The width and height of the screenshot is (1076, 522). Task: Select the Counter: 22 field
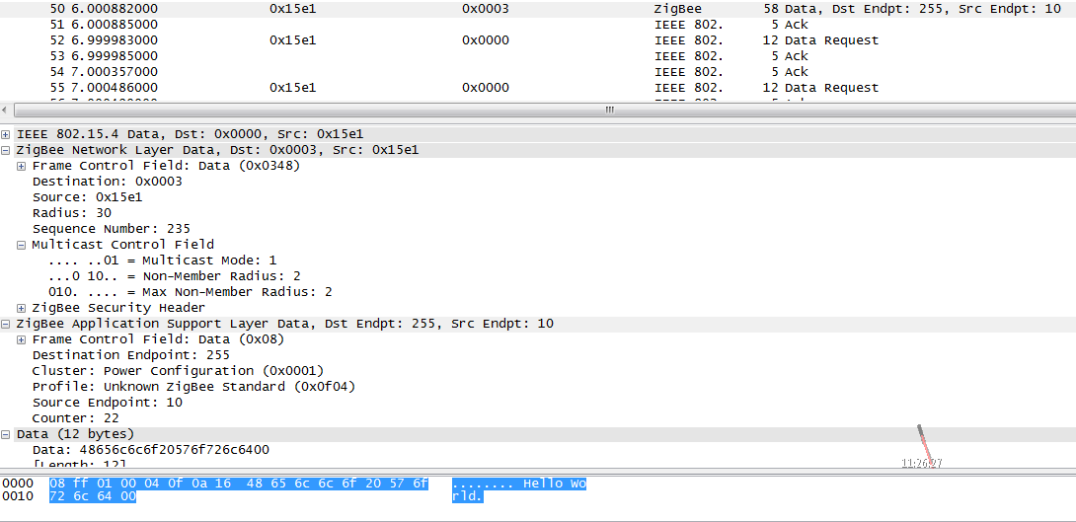tap(75, 418)
